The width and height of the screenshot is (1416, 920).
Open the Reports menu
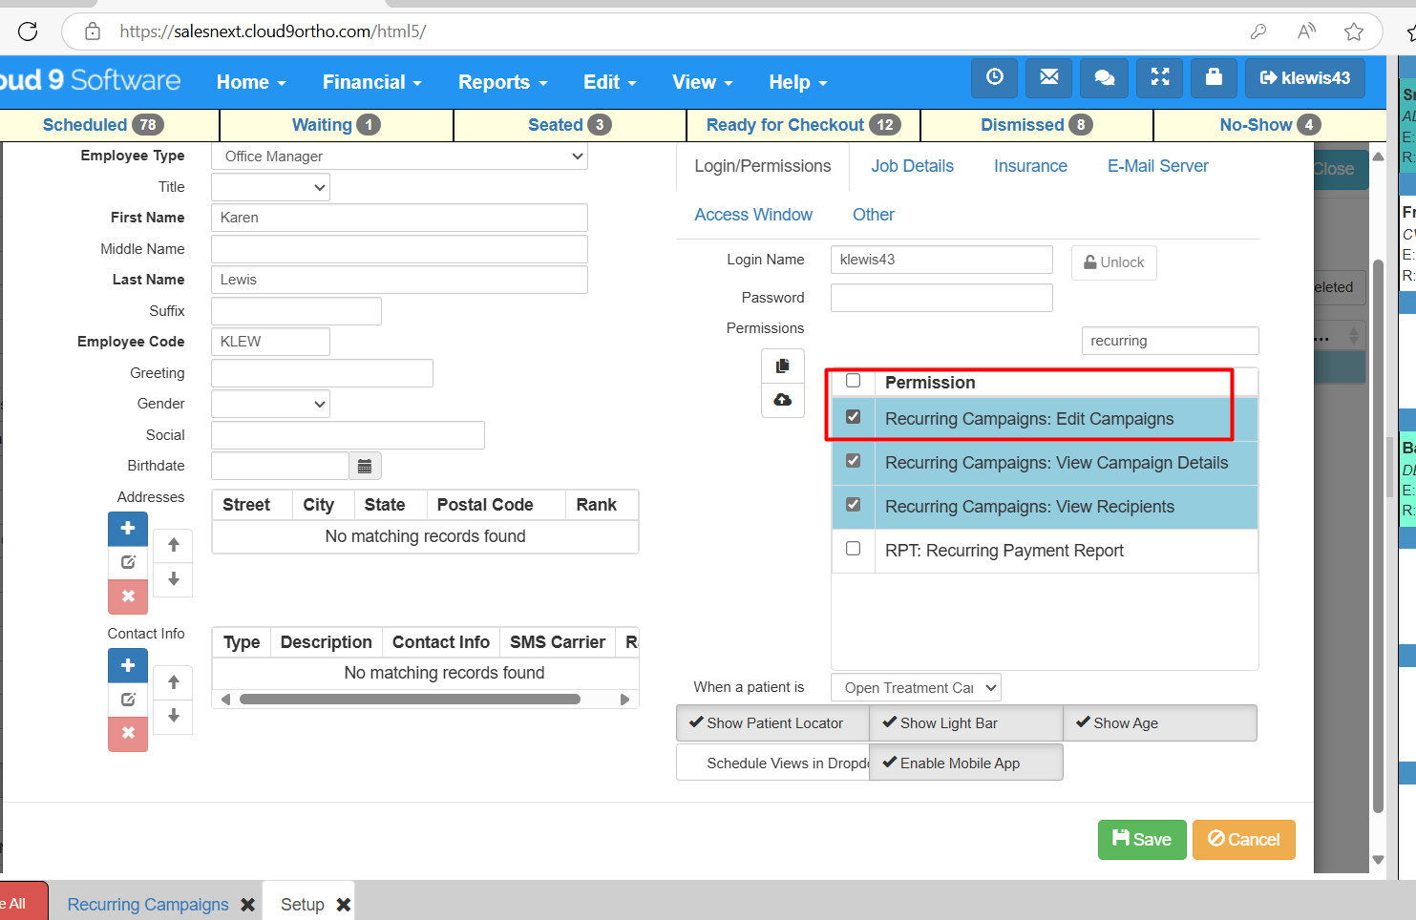(x=502, y=82)
